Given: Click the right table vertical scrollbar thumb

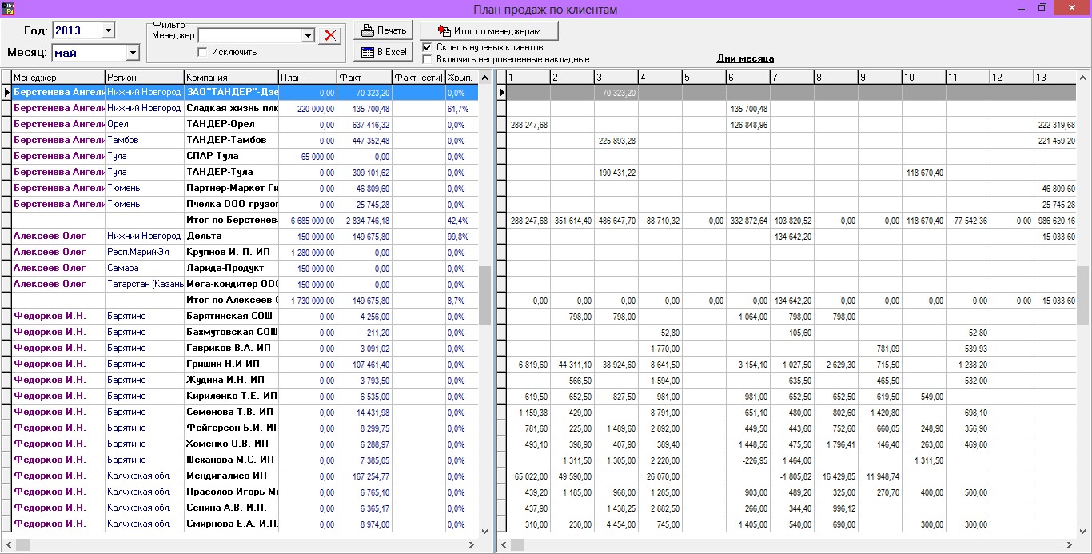Looking at the screenshot, I should pyautogui.click(x=1083, y=295).
